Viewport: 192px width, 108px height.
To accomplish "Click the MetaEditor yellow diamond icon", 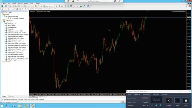I will (36, 6).
